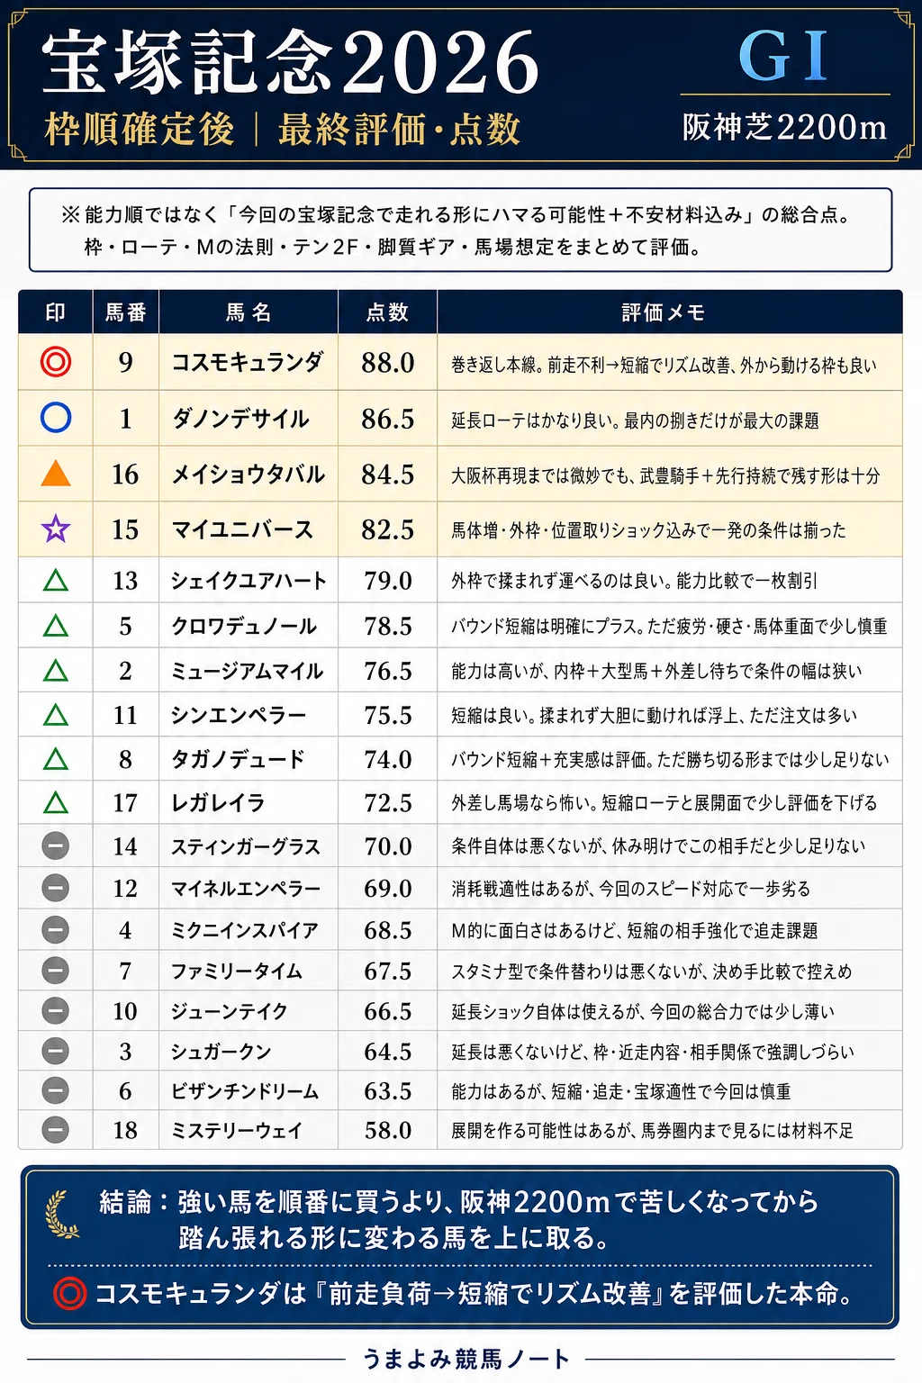Click the red double-circle in the conclusion box

click(70, 1294)
